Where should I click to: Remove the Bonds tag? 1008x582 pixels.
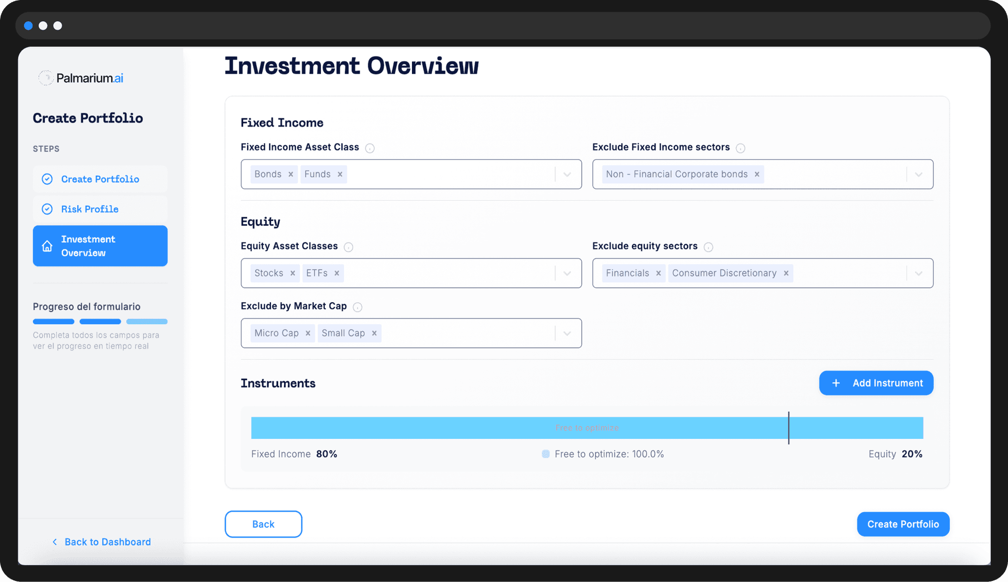coord(291,174)
